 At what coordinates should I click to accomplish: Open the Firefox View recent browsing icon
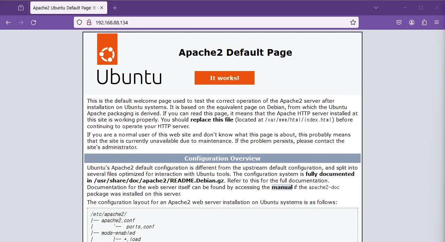[21, 8]
